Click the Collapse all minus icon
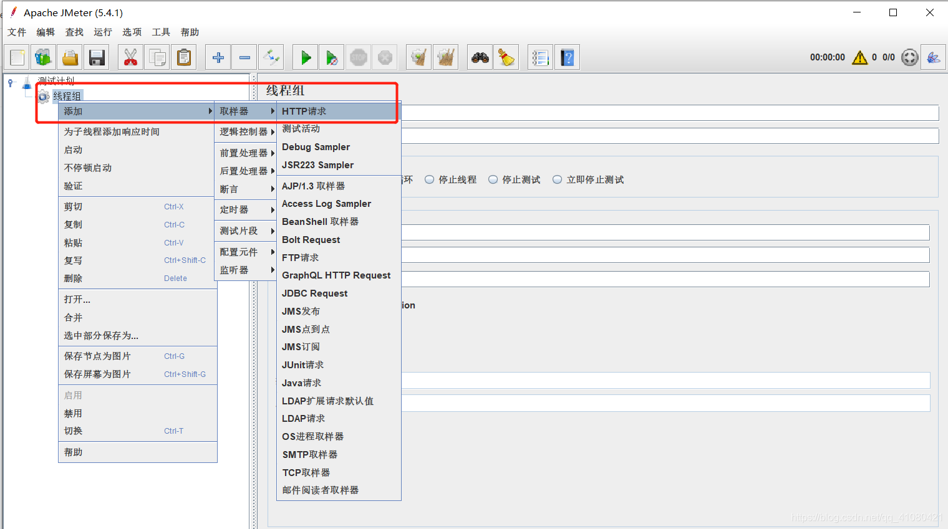Viewport: 948px width, 529px height. pyautogui.click(x=244, y=57)
